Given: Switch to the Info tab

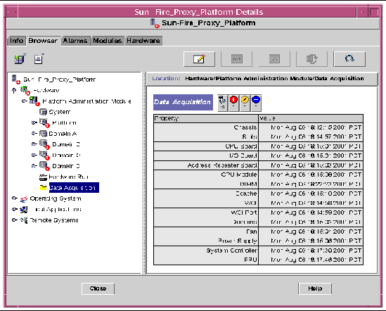Looking at the screenshot, I should 16,41.
